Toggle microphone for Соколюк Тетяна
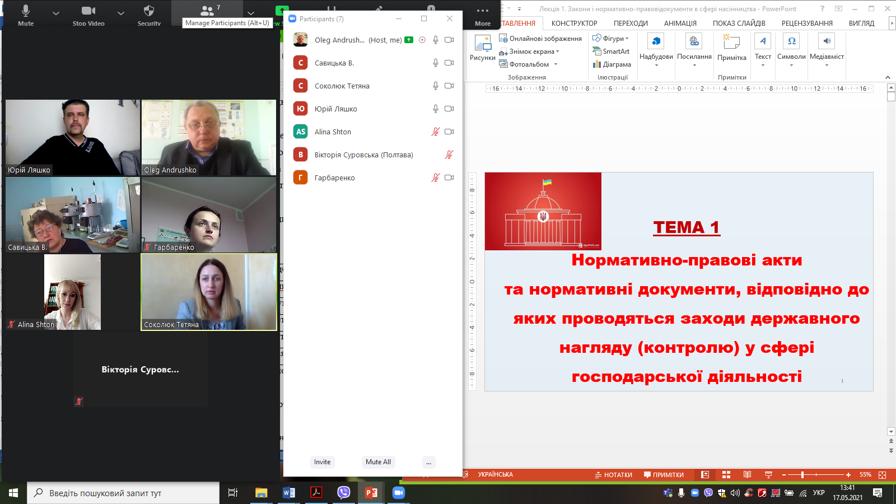This screenshot has height=504, width=896. click(x=435, y=86)
